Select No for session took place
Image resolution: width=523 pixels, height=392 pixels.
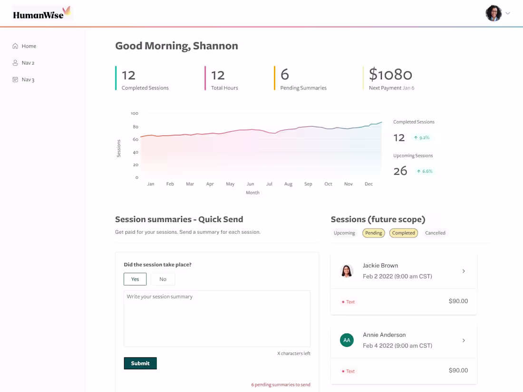(x=163, y=279)
